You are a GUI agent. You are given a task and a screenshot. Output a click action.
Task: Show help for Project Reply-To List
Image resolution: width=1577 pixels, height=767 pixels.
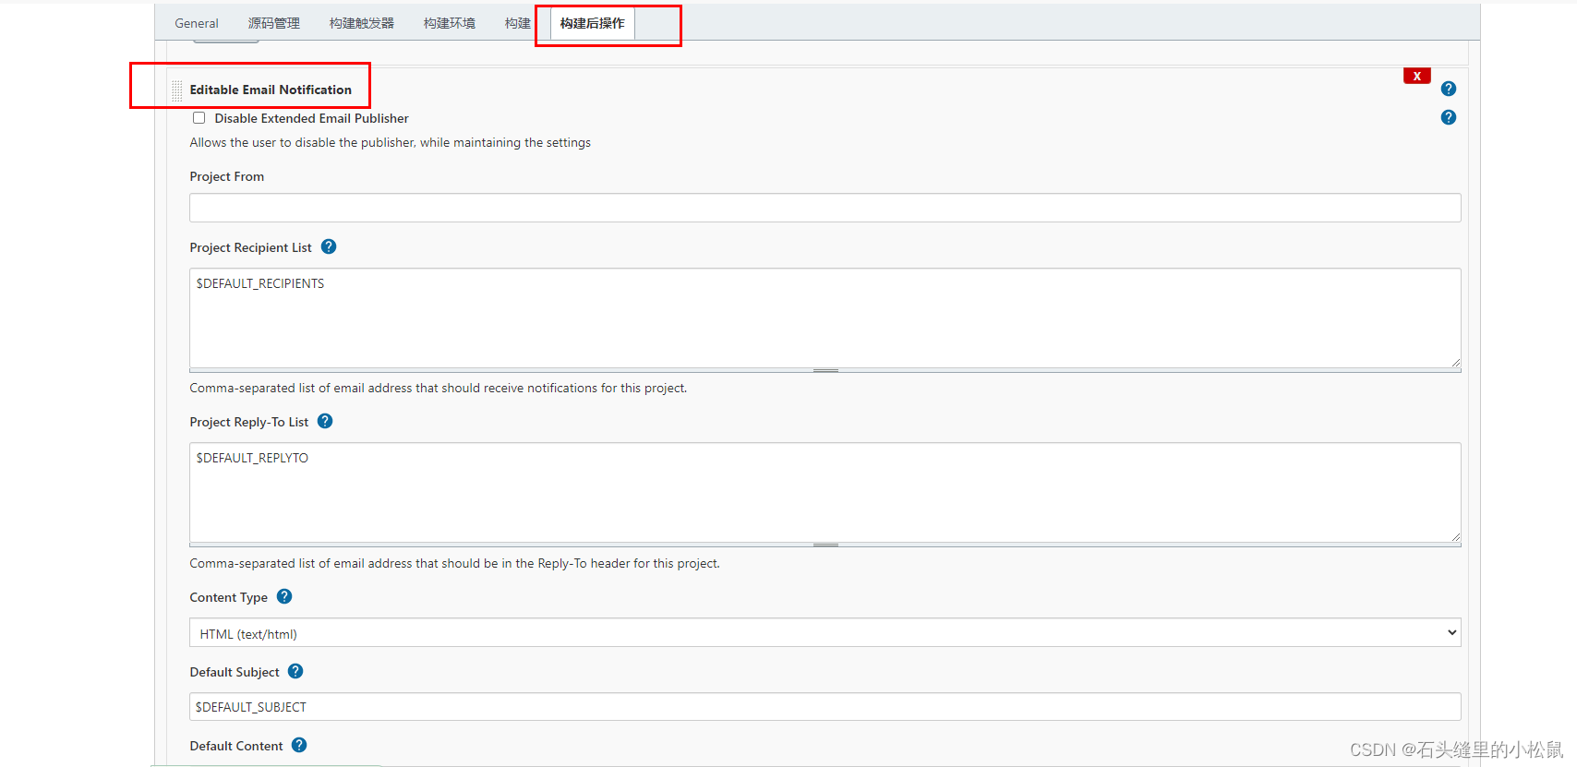[x=325, y=421]
